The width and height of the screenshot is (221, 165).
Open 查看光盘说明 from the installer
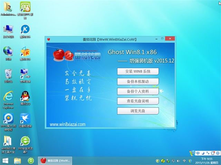click(x=138, y=101)
